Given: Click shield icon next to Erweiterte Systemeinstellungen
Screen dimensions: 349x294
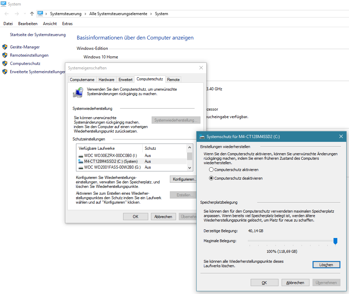Looking at the screenshot, I should click(x=5, y=71).
